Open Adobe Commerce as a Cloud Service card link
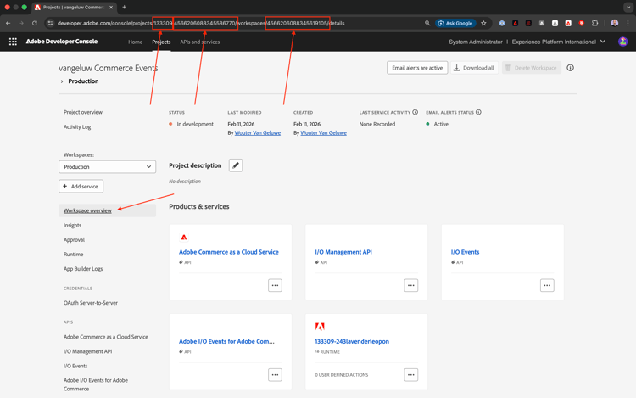 229,252
